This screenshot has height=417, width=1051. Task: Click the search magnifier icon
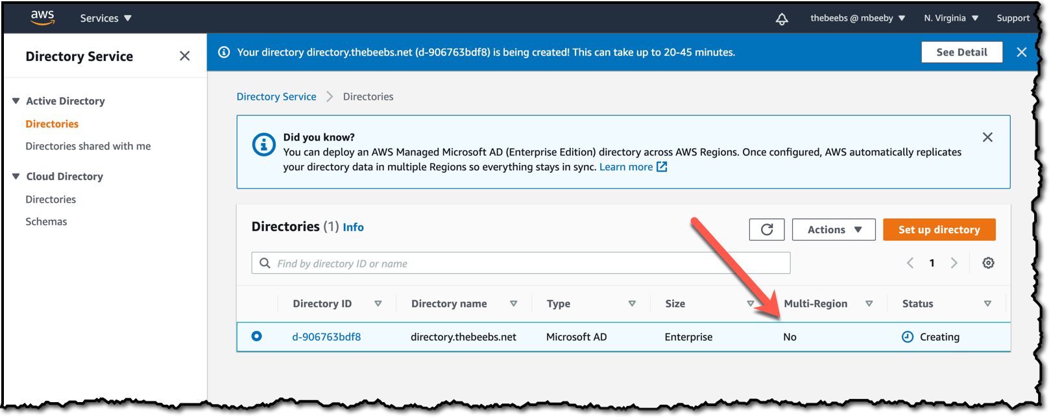(265, 263)
